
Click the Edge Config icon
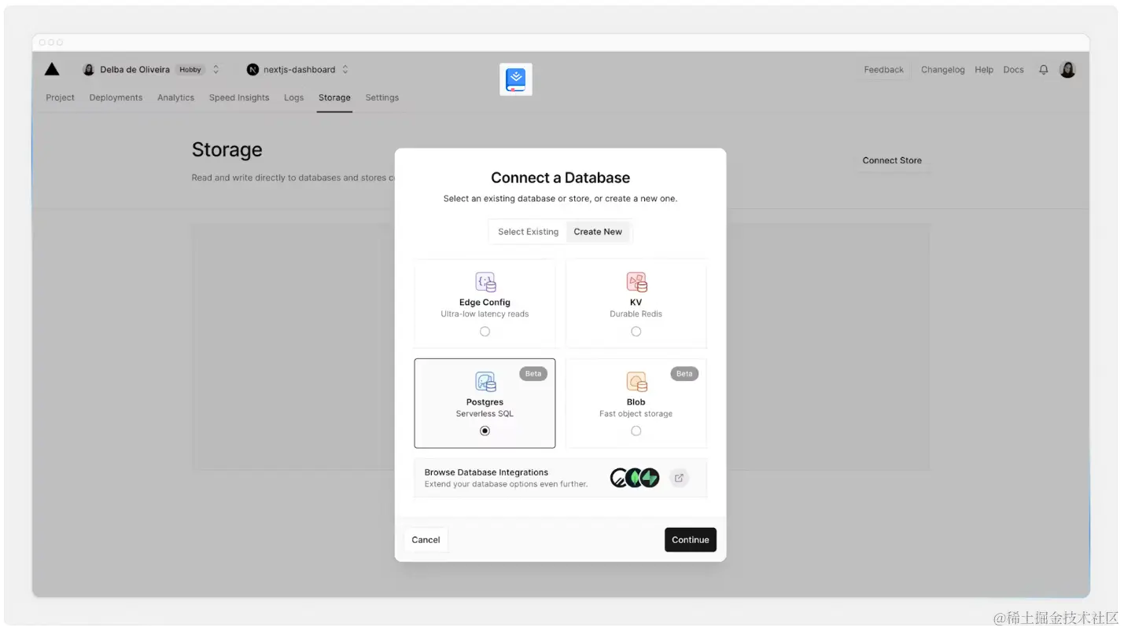[485, 282]
